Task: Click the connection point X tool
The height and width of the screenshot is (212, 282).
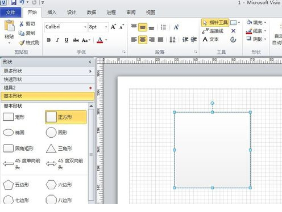Action: (233, 31)
